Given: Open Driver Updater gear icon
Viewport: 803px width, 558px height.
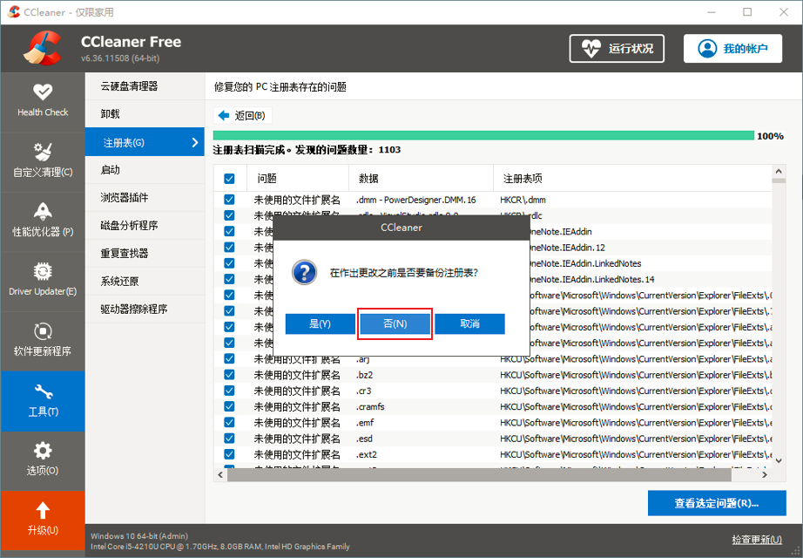Looking at the screenshot, I should (x=43, y=271).
